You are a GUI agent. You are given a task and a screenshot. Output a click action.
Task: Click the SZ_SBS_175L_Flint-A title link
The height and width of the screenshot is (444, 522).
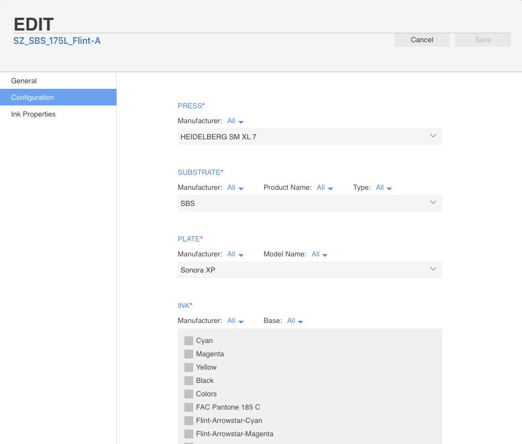(x=57, y=41)
